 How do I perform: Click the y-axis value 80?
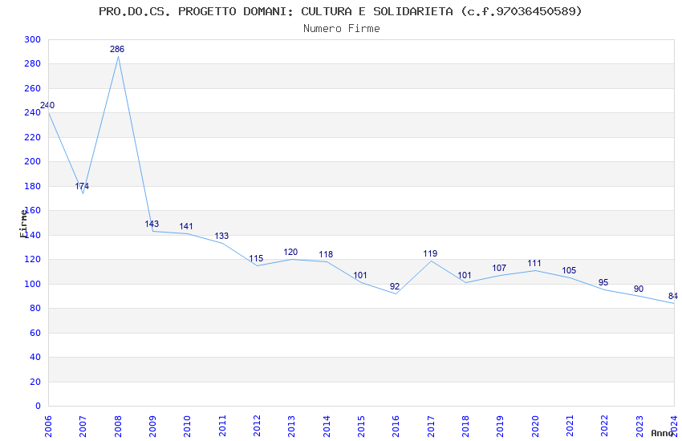[x=35, y=309]
